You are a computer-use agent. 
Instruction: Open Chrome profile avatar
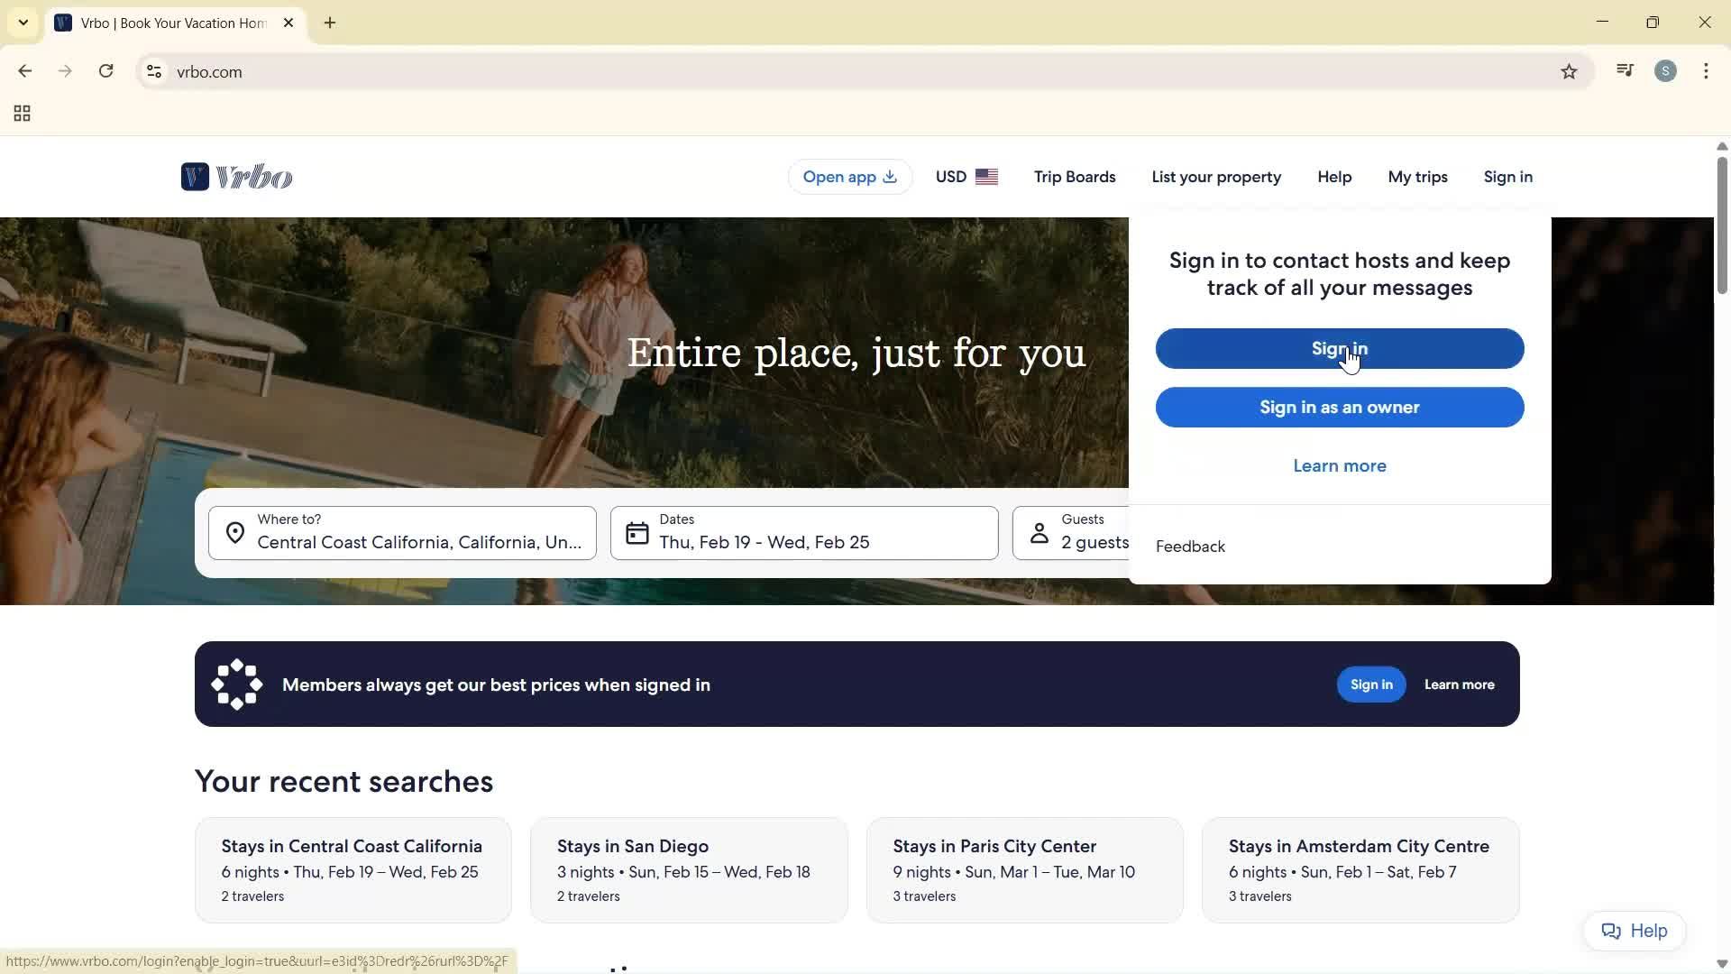click(1665, 71)
